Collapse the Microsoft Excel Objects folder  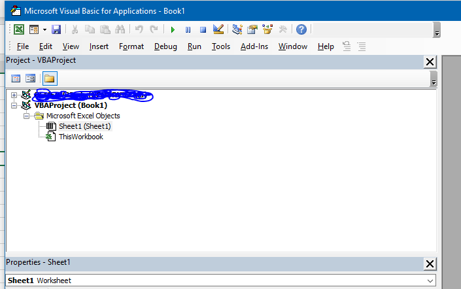[x=26, y=116]
